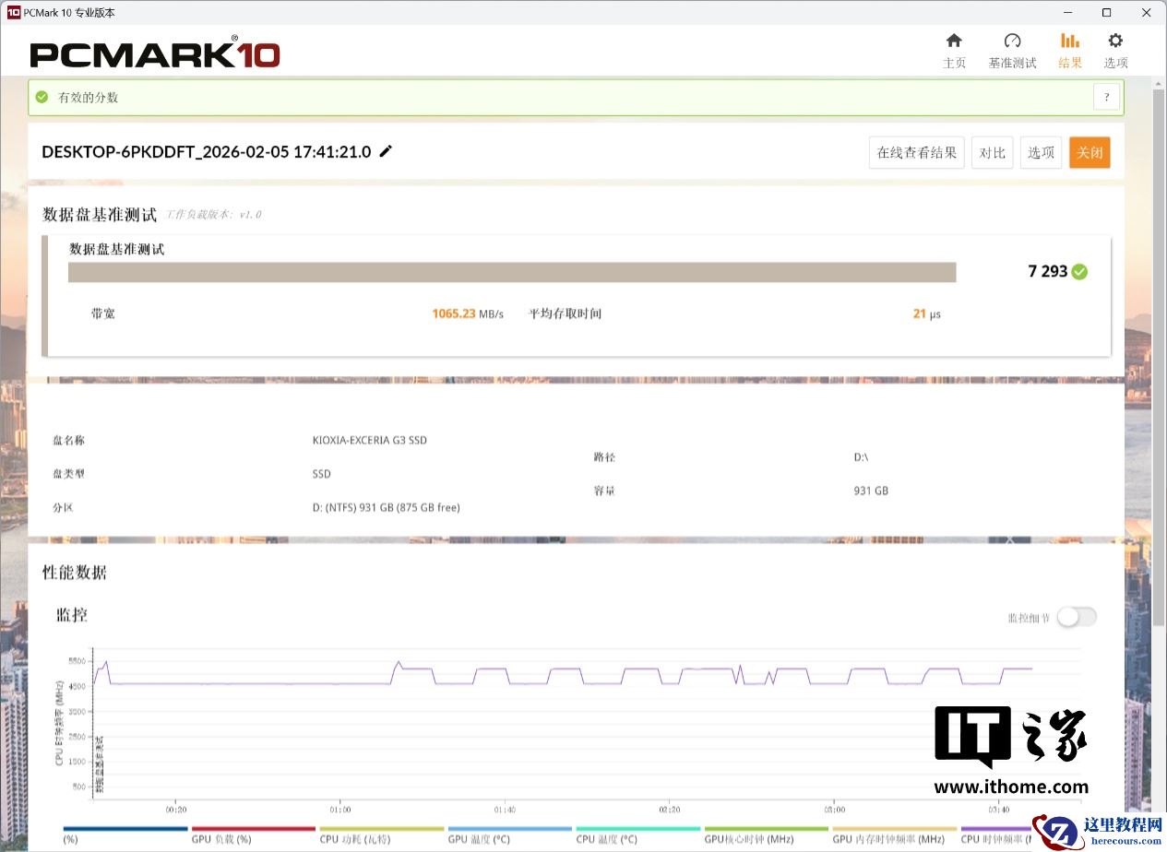1167x852 pixels.
Task: Click the result title DESKTOP-6PKDDFT text
Action: 207,152
